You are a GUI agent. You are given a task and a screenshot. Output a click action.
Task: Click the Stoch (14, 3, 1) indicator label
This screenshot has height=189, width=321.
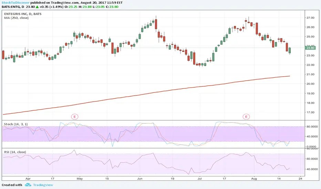(16, 124)
